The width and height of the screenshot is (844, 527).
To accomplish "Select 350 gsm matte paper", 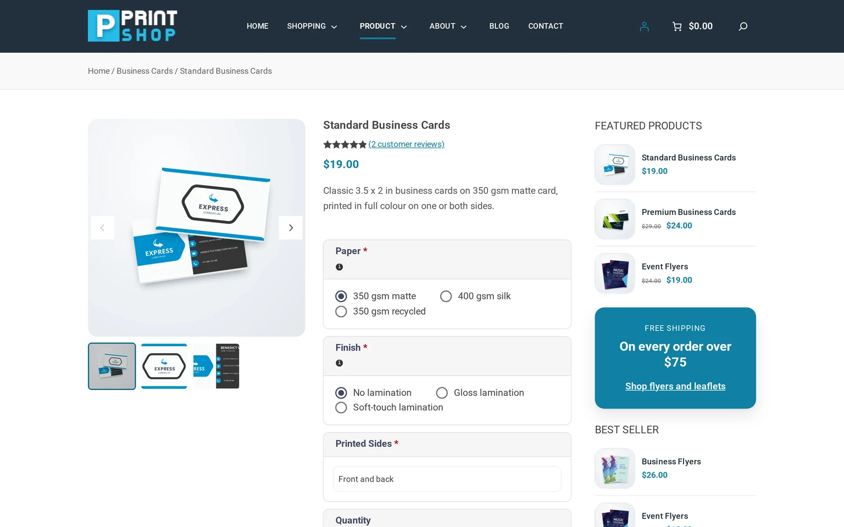I will click(x=341, y=296).
